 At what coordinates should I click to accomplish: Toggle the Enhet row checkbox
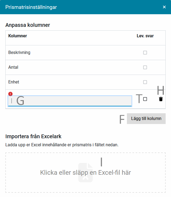pos(145,82)
